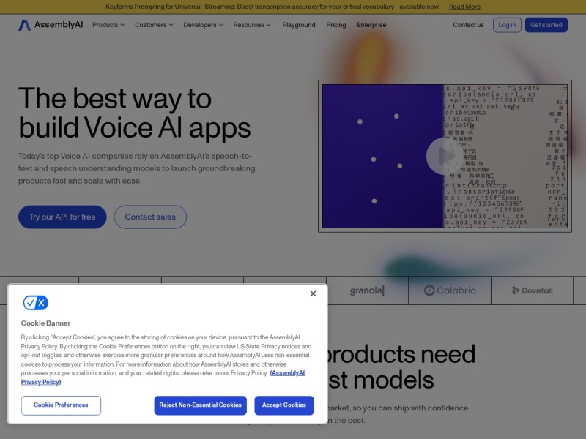The image size is (586, 439).
Task: Play the hero demo video
Action: pyautogui.click(x=444, y=156)
